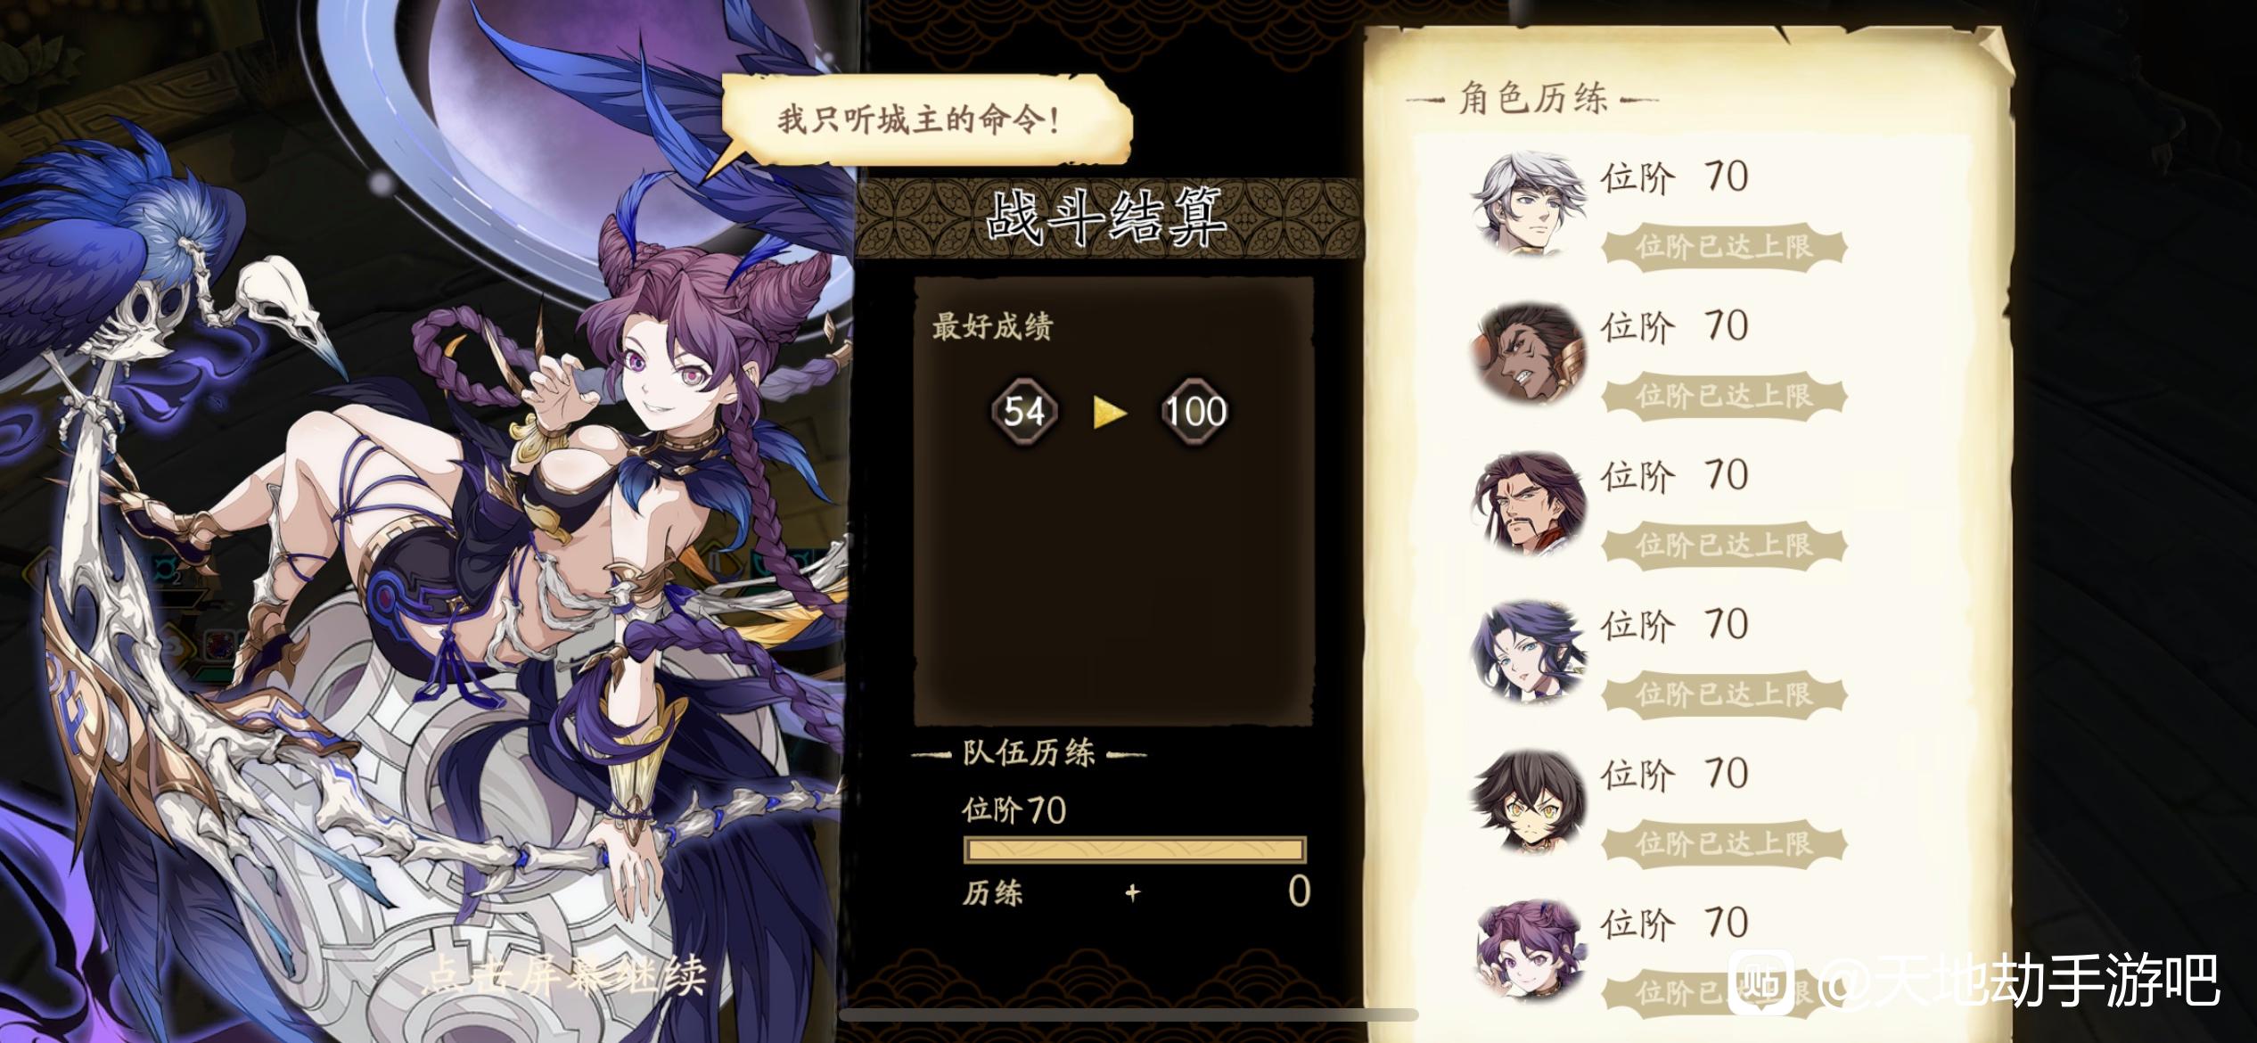2257x1043 pixels.
Task: Tap the mustached long-haired man portrait
Action: pyautogui.click(x=1528, y=502)
